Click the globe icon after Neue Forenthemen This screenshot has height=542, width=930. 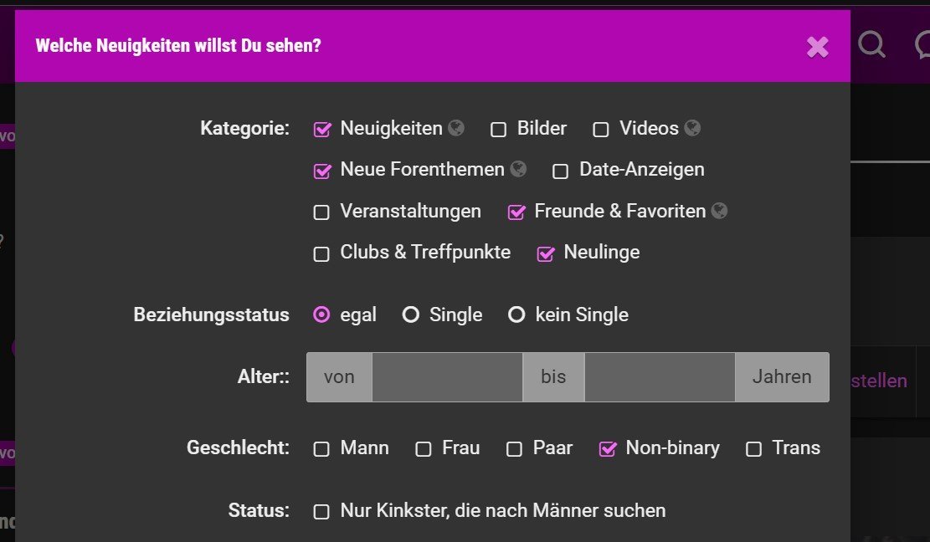518,170
